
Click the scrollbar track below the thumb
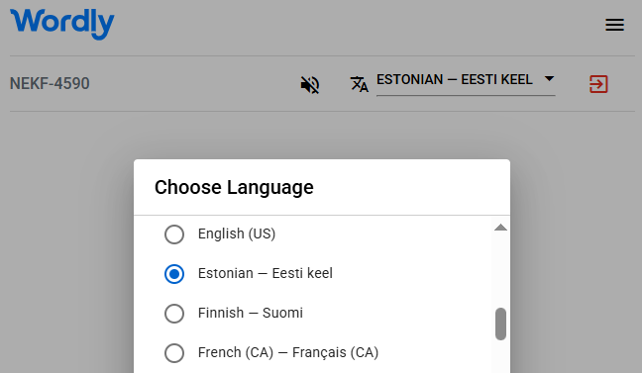tap(500, 356)
